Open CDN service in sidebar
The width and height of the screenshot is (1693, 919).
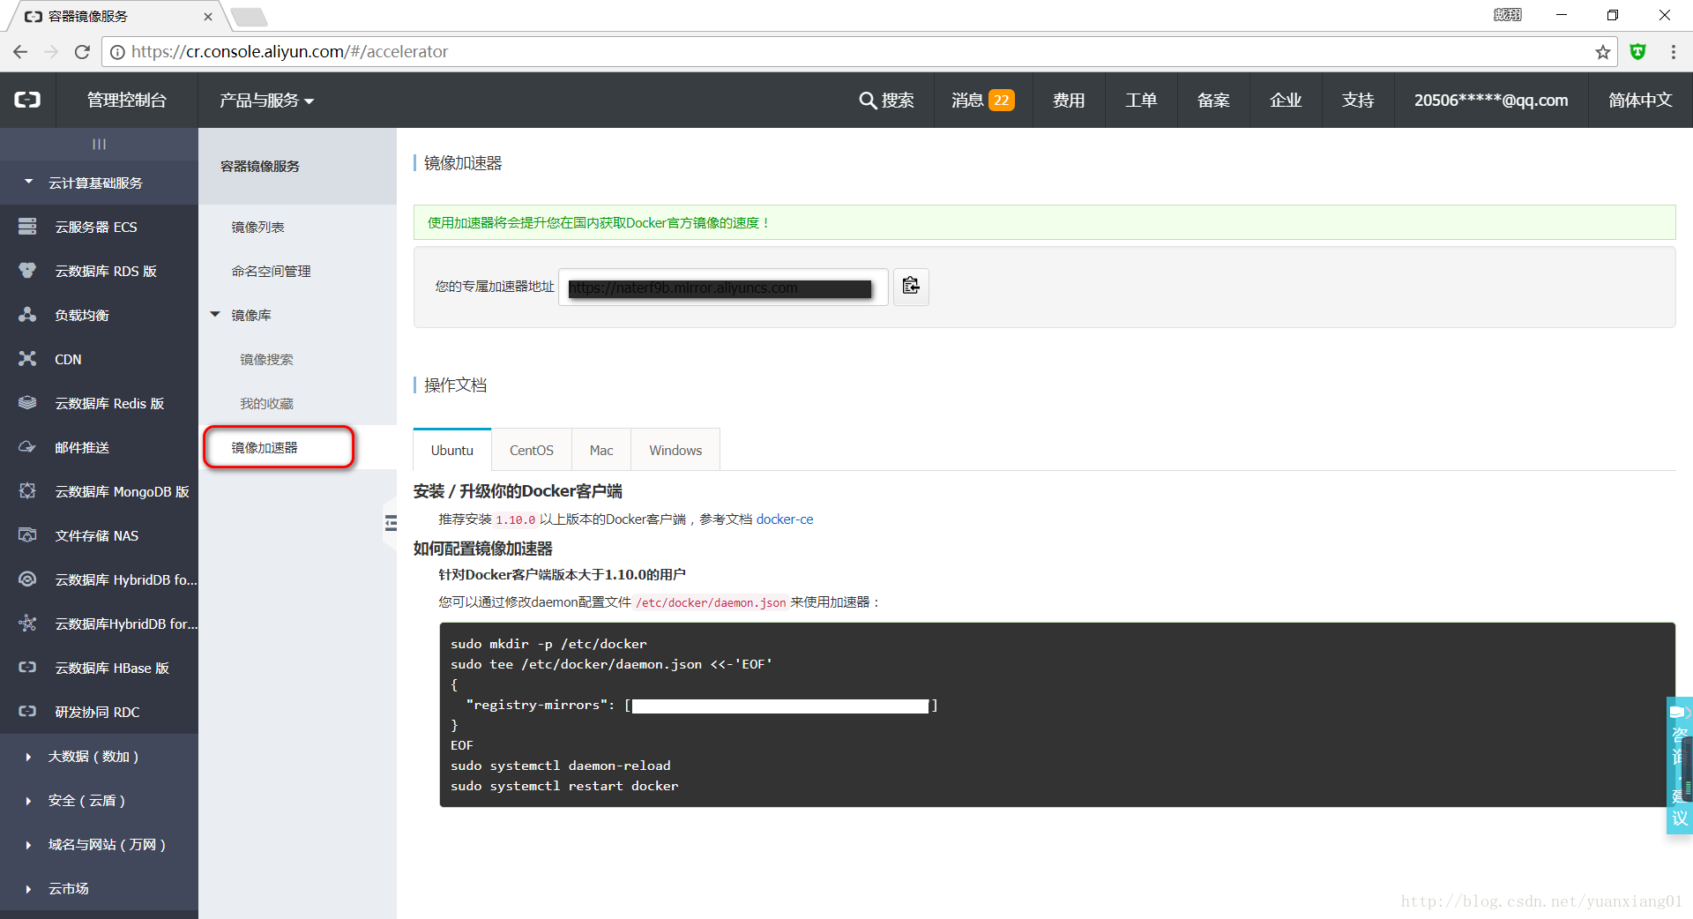click(x=99, y=359)
